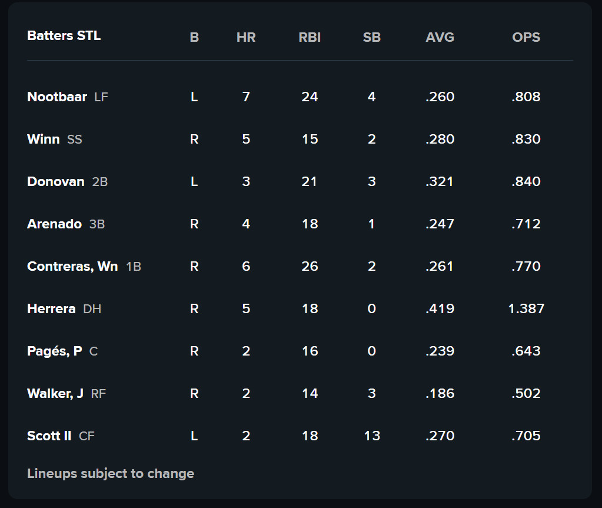This screenshot has height=508, width=602.
Task: Select Donovan in the lineup
Action: (x=56, y=182)
